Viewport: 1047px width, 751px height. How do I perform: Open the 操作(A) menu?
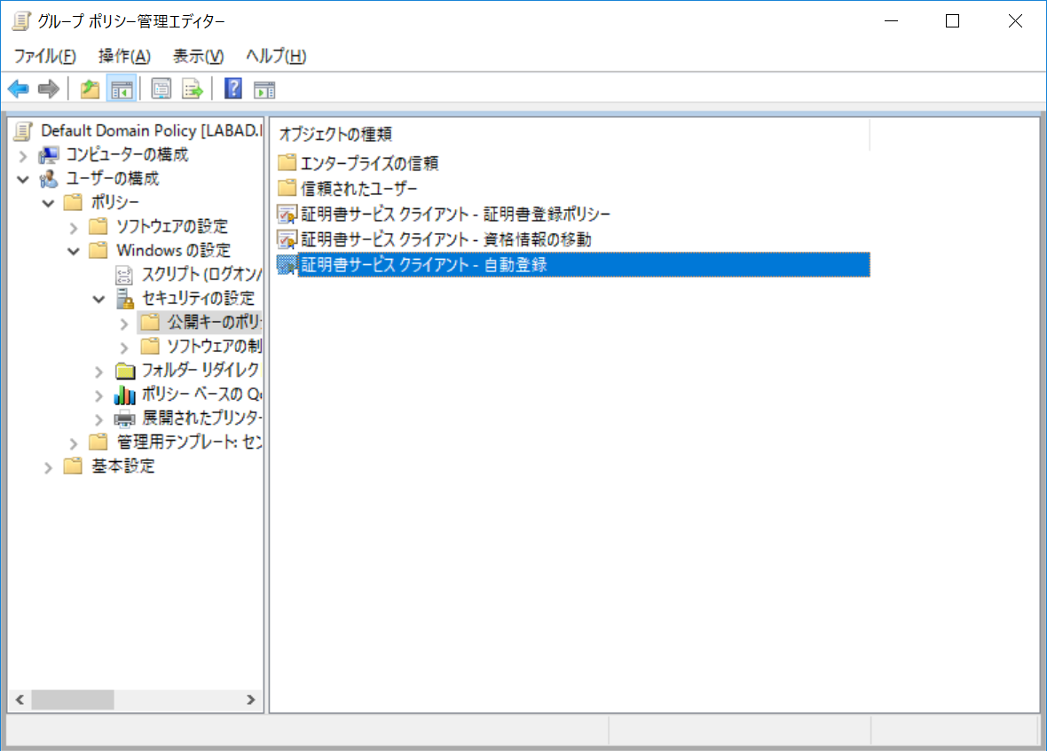(x=124, y=56)
